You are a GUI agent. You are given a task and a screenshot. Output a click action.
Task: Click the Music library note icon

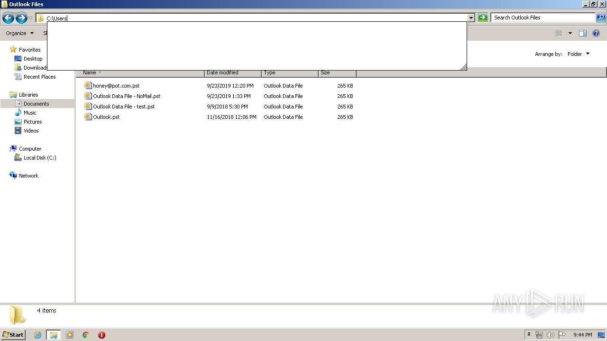point(18,112)
